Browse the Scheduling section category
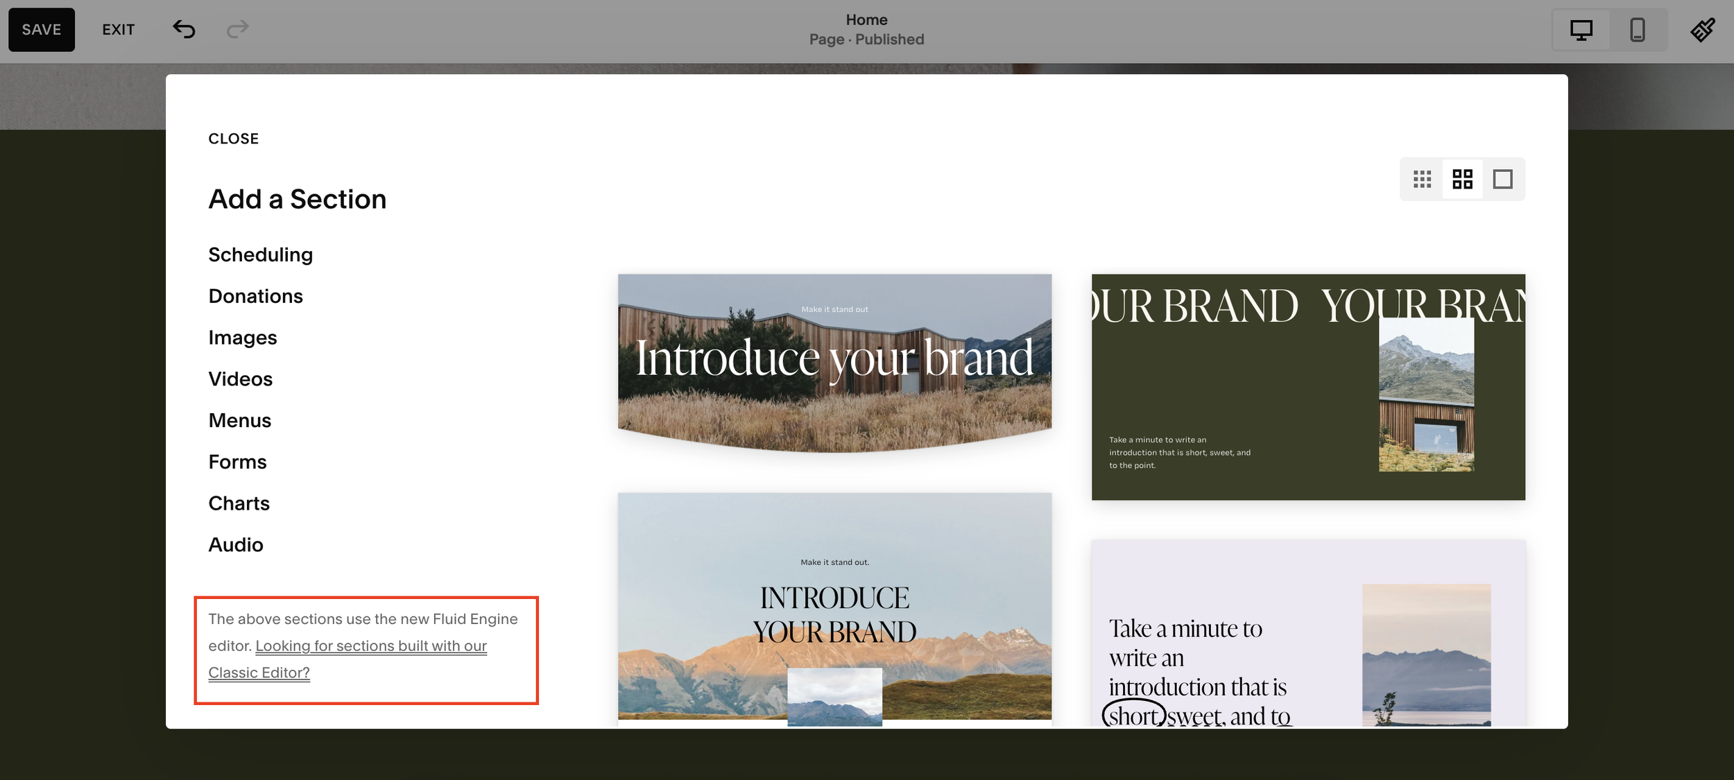This screenshot has height=780, width=1734. [260, 254]
